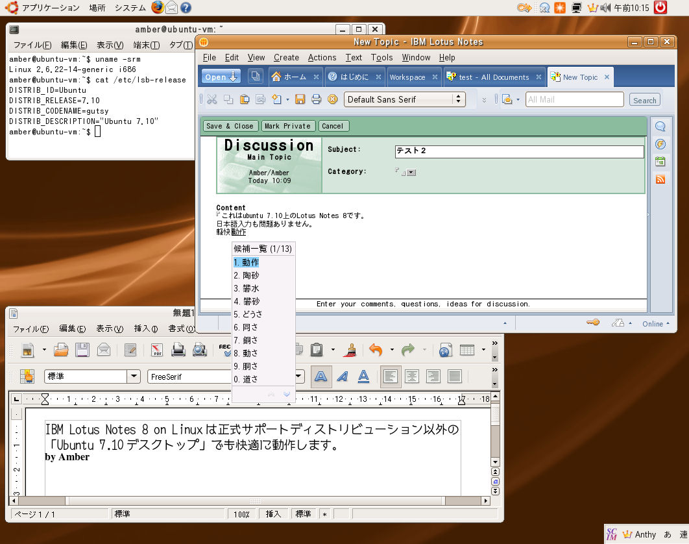Click Writer's horizontal scrollbar thumb
The width and height of the screenshot is (689, 544).
click(x=255, y=501)
